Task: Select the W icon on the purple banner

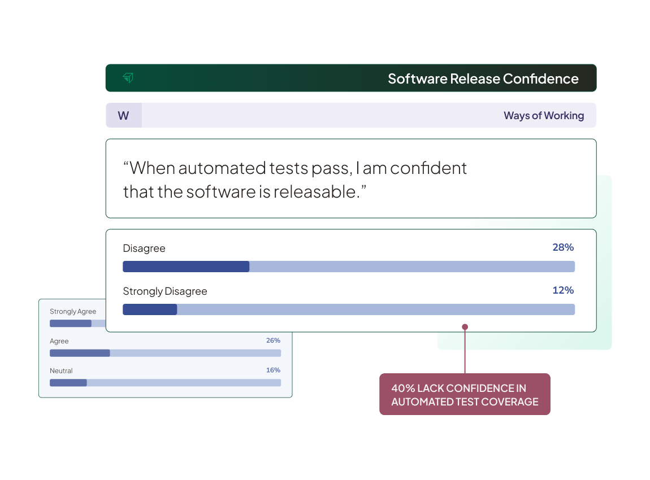Action: pos(123,115)
